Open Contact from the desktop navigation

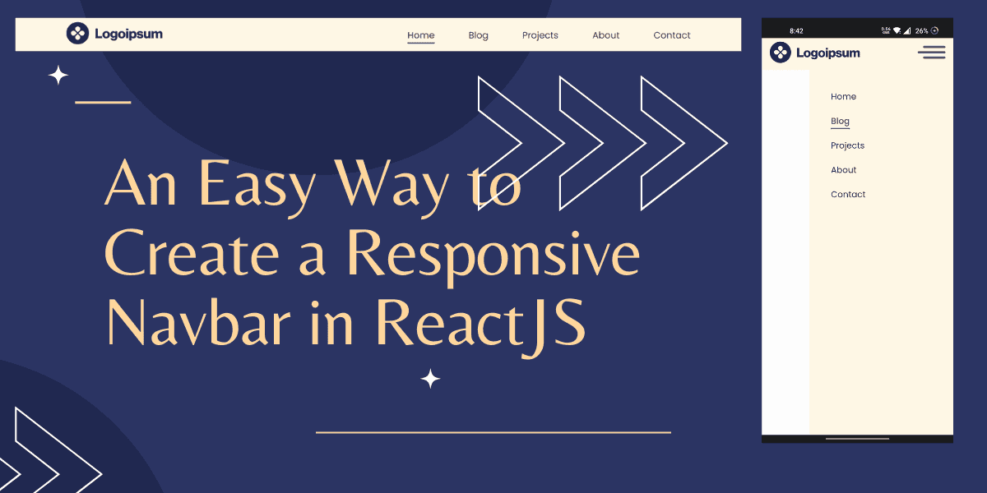[671, 35]
